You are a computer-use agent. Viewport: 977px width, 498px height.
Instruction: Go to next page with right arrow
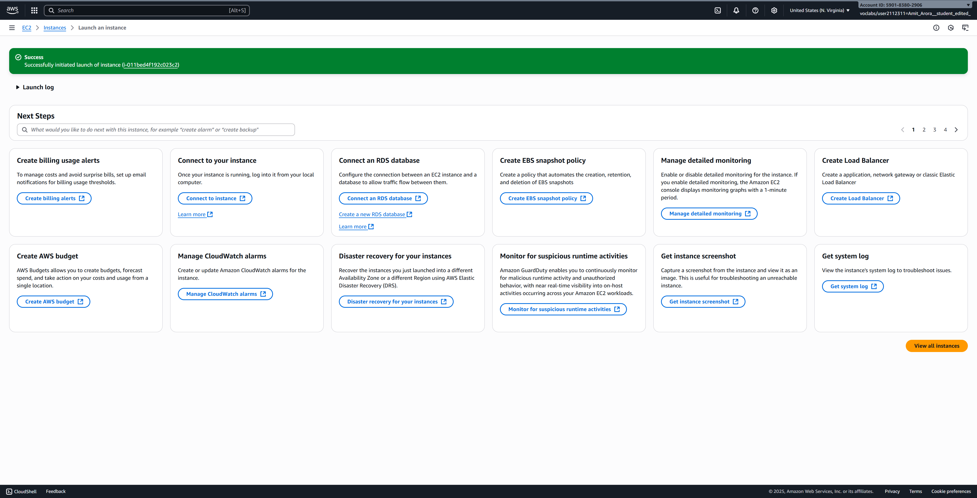click(956, 130)
